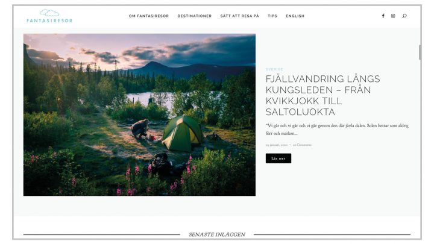Image resolution: width=434 pixels, height=244 pixels.
Task: Click the Fantasiresor wordmark text
Action: point(49,20)
